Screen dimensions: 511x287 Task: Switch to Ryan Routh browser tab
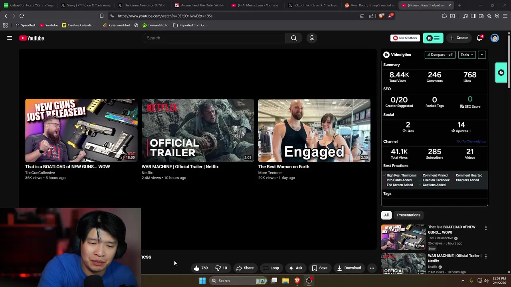370,5
